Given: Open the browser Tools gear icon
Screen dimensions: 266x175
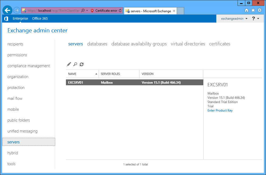Looking at the screenshot, I should [x=260, y=10].
